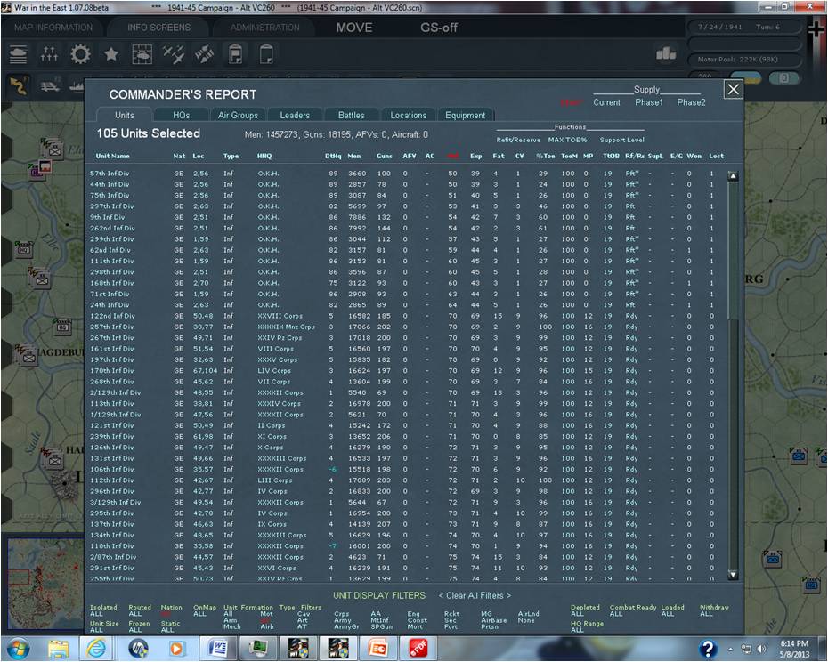
Task: Select the rail transport mode icon
Action: 50,85
